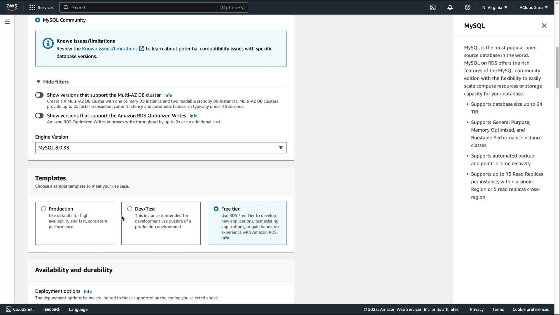Toggle Amazon RDS Optimized Writes versions filter
Screen dimensions: 560x315
pyautogui.click(x=39, y=116)
